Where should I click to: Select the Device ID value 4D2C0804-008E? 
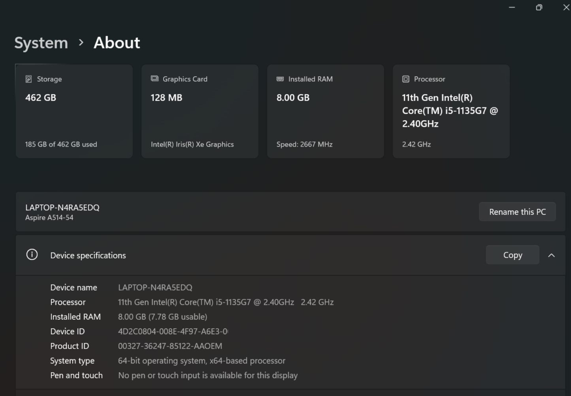pos(173,331)
